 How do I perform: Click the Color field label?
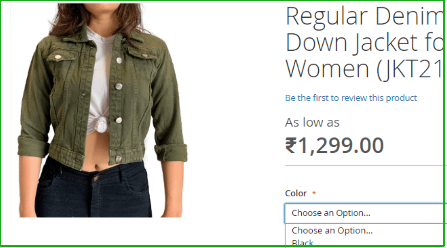[x=296, y=193]
